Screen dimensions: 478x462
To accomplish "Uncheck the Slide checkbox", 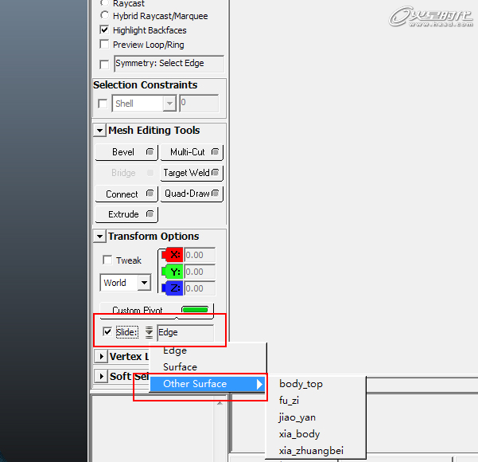I will [x=107, y=331].
